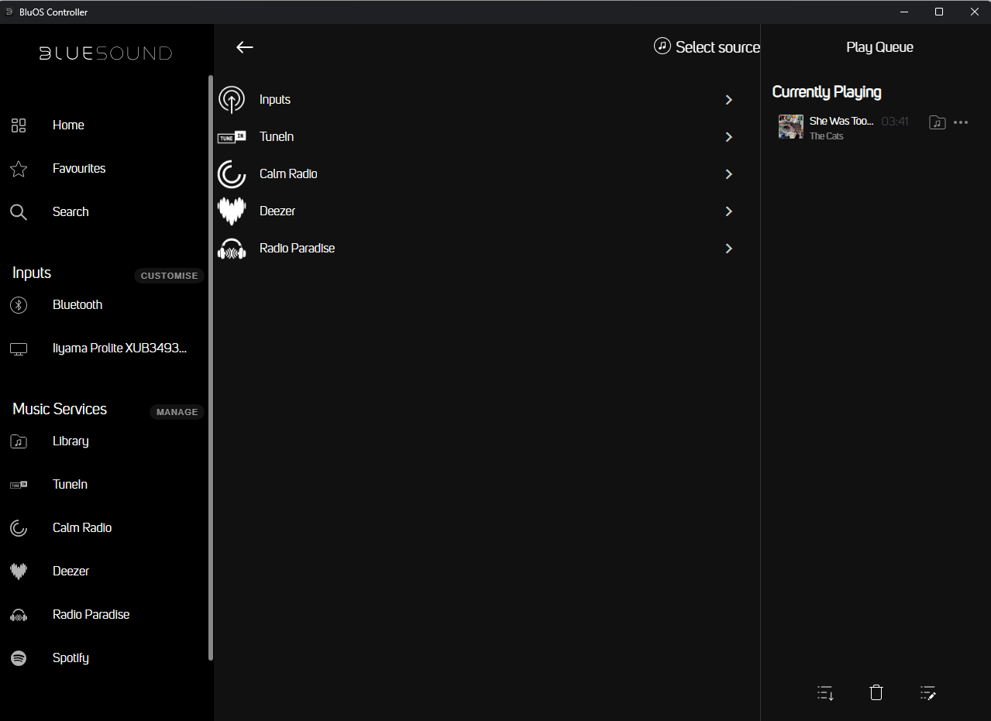Image resolution: width=991 pixels, height=721 pixels.
Task: Expand the Inputs source chevron
Action: [x=728, y=100]
